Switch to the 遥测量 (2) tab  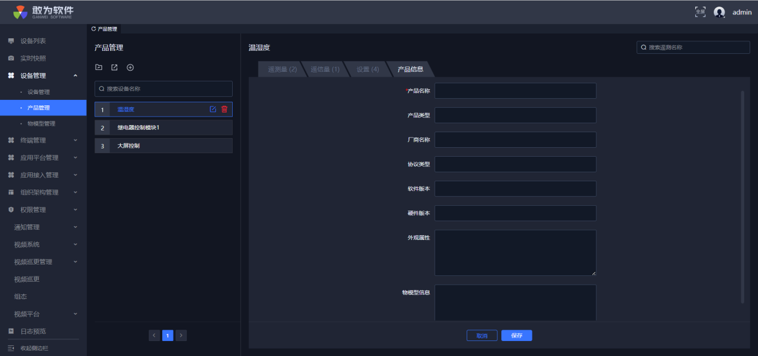(x=282, y=69)
